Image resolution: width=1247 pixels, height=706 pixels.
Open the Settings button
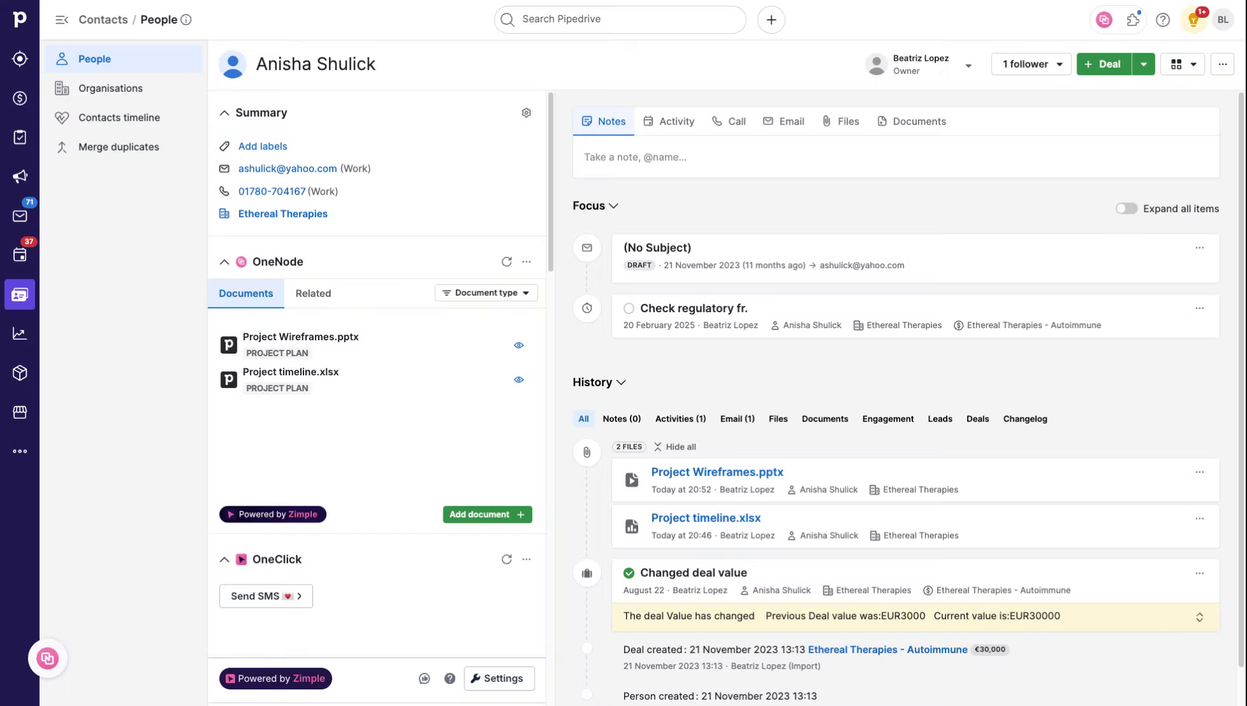click(499, 679)
